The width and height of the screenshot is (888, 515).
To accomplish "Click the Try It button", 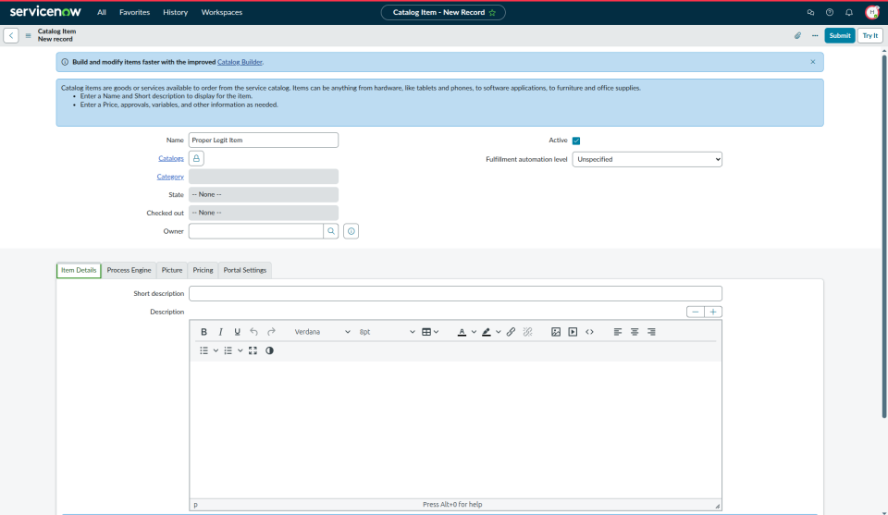I will click(x=869, y=36).
